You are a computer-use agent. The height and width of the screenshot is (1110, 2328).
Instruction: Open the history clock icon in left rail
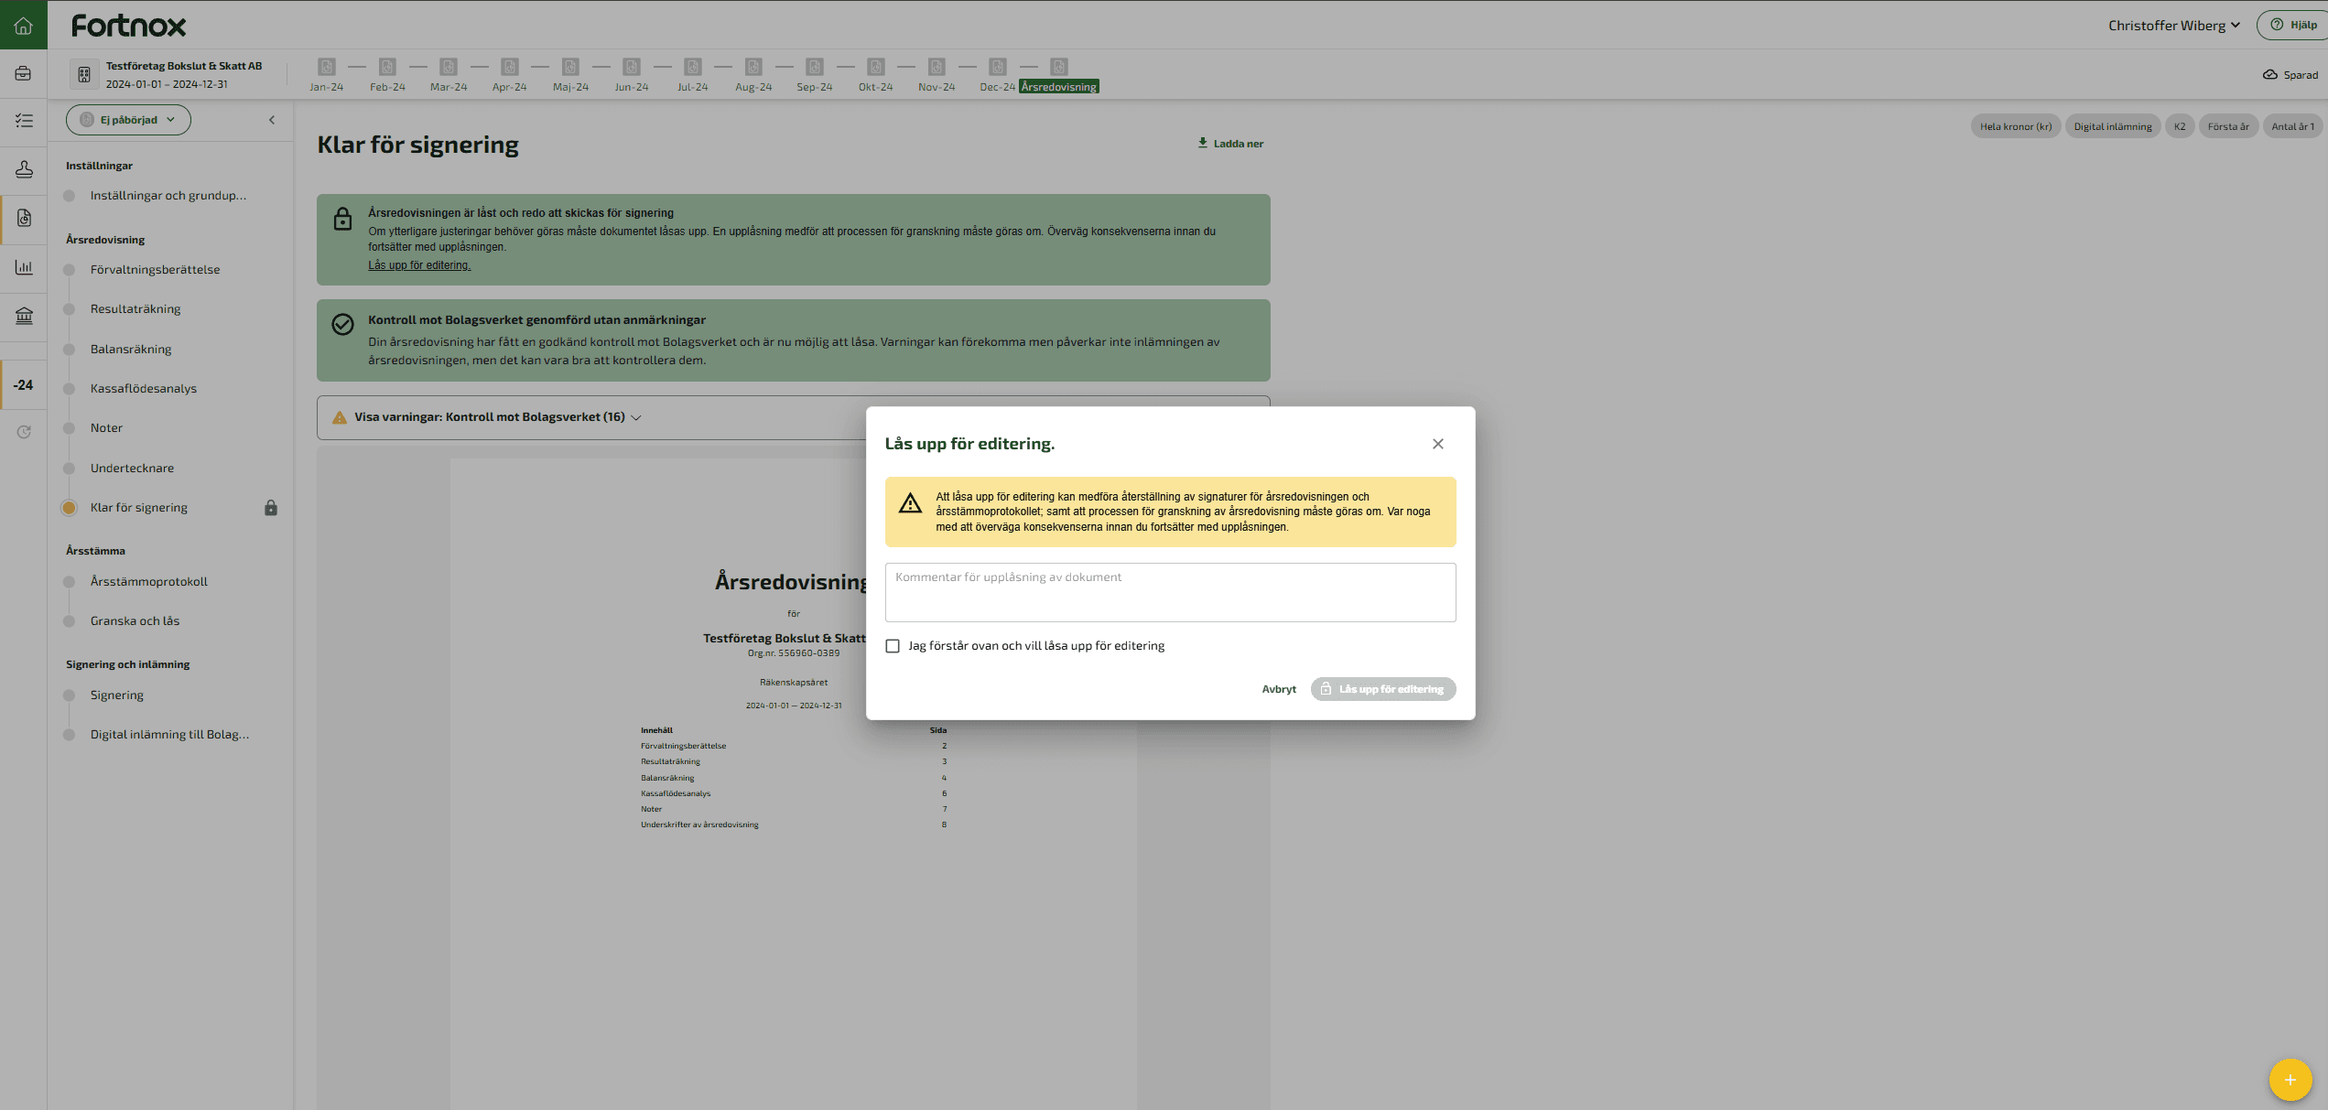(x=24, y=432)
